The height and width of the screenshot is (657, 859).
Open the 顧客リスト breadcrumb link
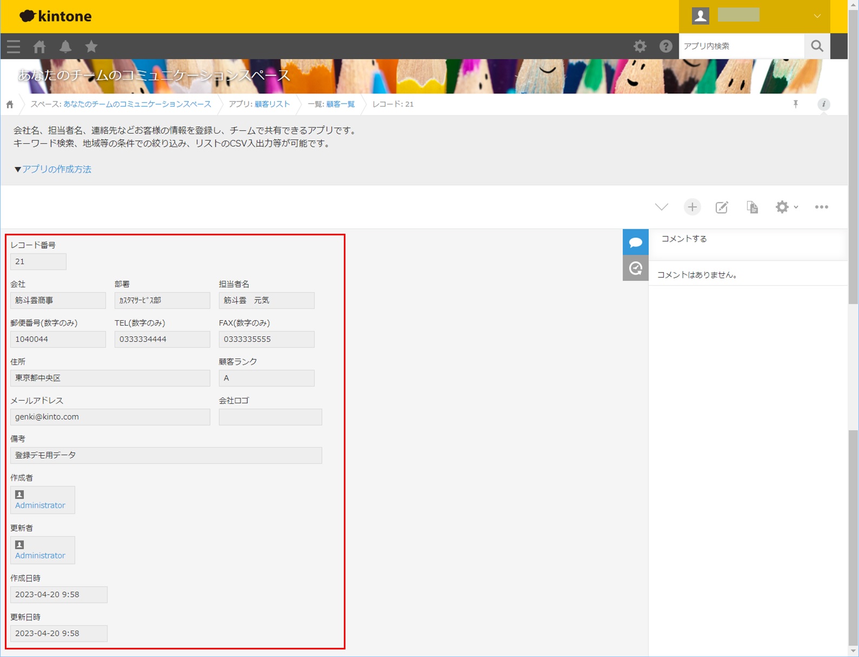click(272, 104)
